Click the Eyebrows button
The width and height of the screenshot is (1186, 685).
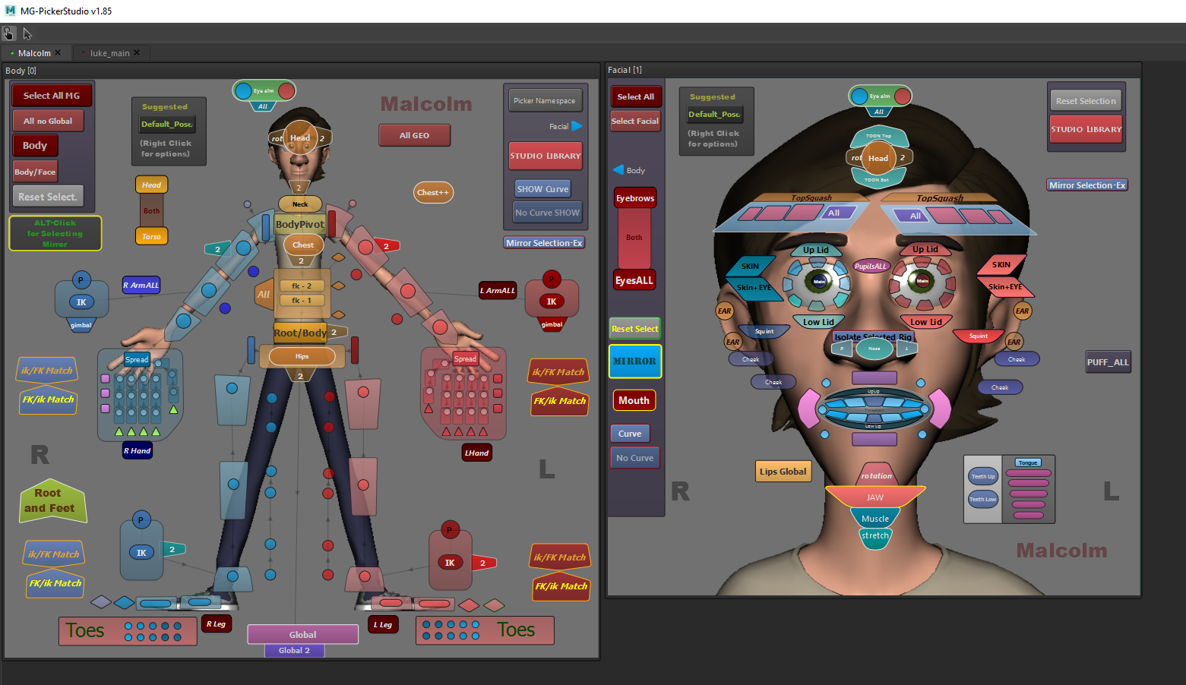coord(635,198)
